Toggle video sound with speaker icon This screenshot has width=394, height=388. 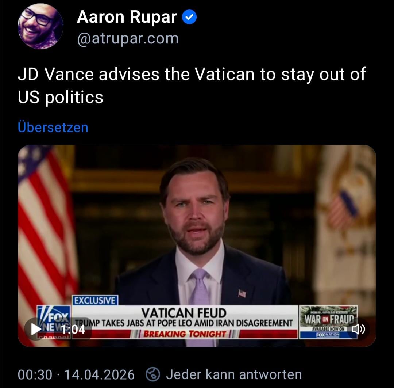[x=358, y=329]
